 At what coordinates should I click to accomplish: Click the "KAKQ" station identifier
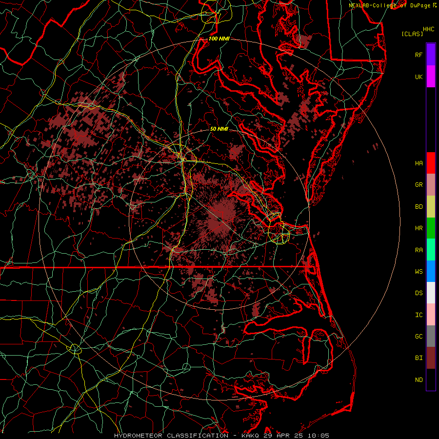tap(250, 436)
